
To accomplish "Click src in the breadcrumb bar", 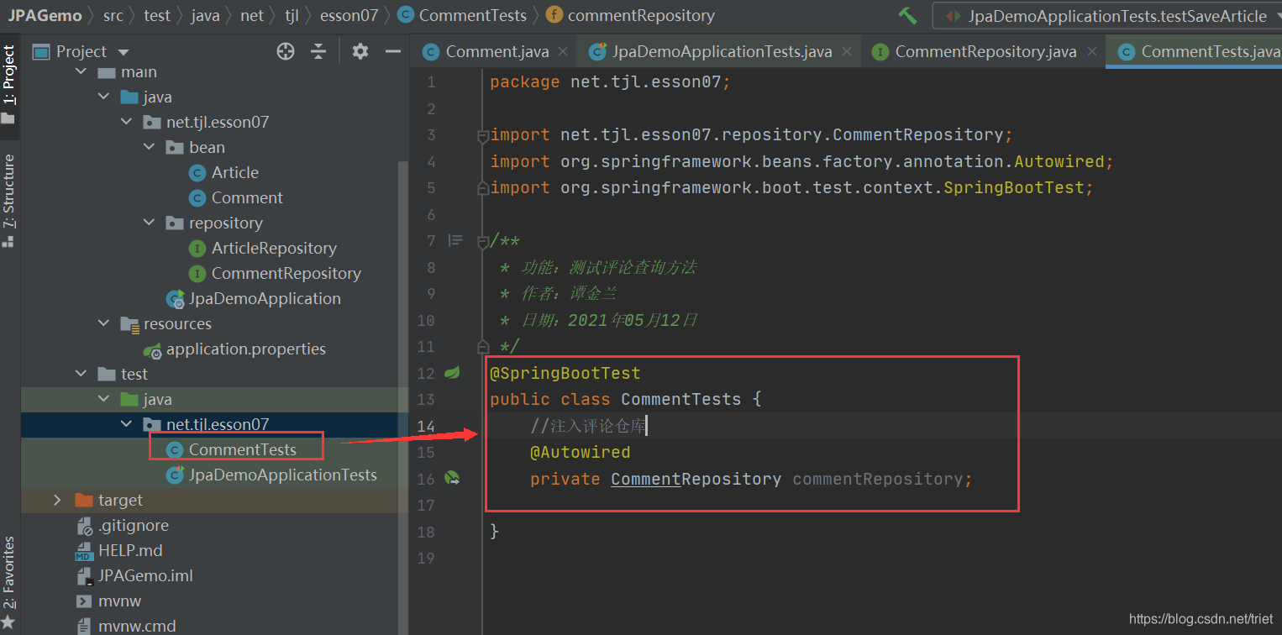I will (x=113, y=15).
